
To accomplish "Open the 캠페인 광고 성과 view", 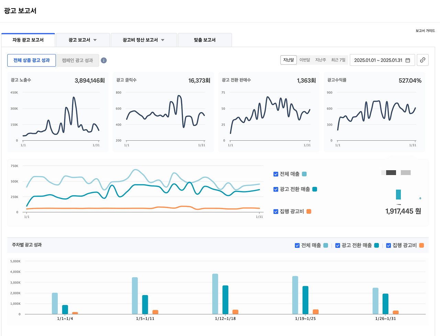I will coord(77,60).
